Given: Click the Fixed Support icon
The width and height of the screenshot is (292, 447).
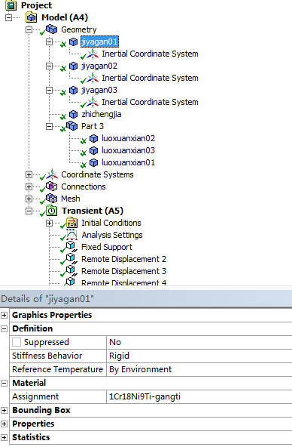Looking at the screenshot, I should (71, 247).
